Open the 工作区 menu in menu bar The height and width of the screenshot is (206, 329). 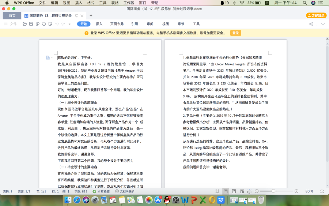click(x=129, y=3)
